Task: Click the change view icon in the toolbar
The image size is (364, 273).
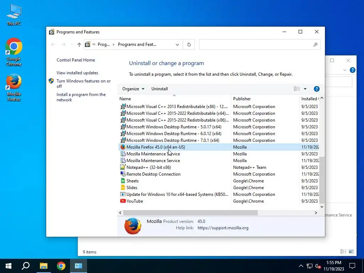Action: (297, 89)
